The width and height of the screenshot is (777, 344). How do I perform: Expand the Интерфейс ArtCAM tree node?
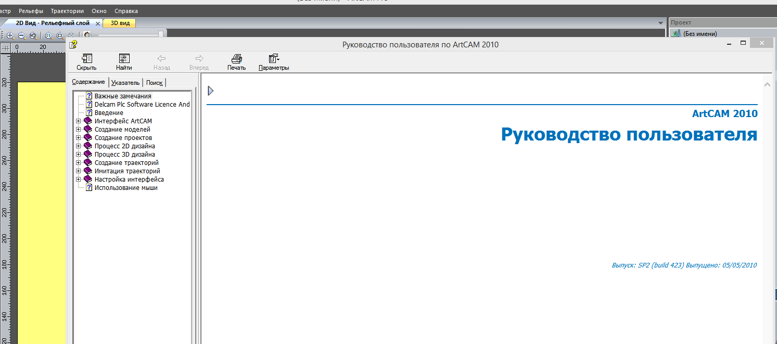(x=79, y=121)
